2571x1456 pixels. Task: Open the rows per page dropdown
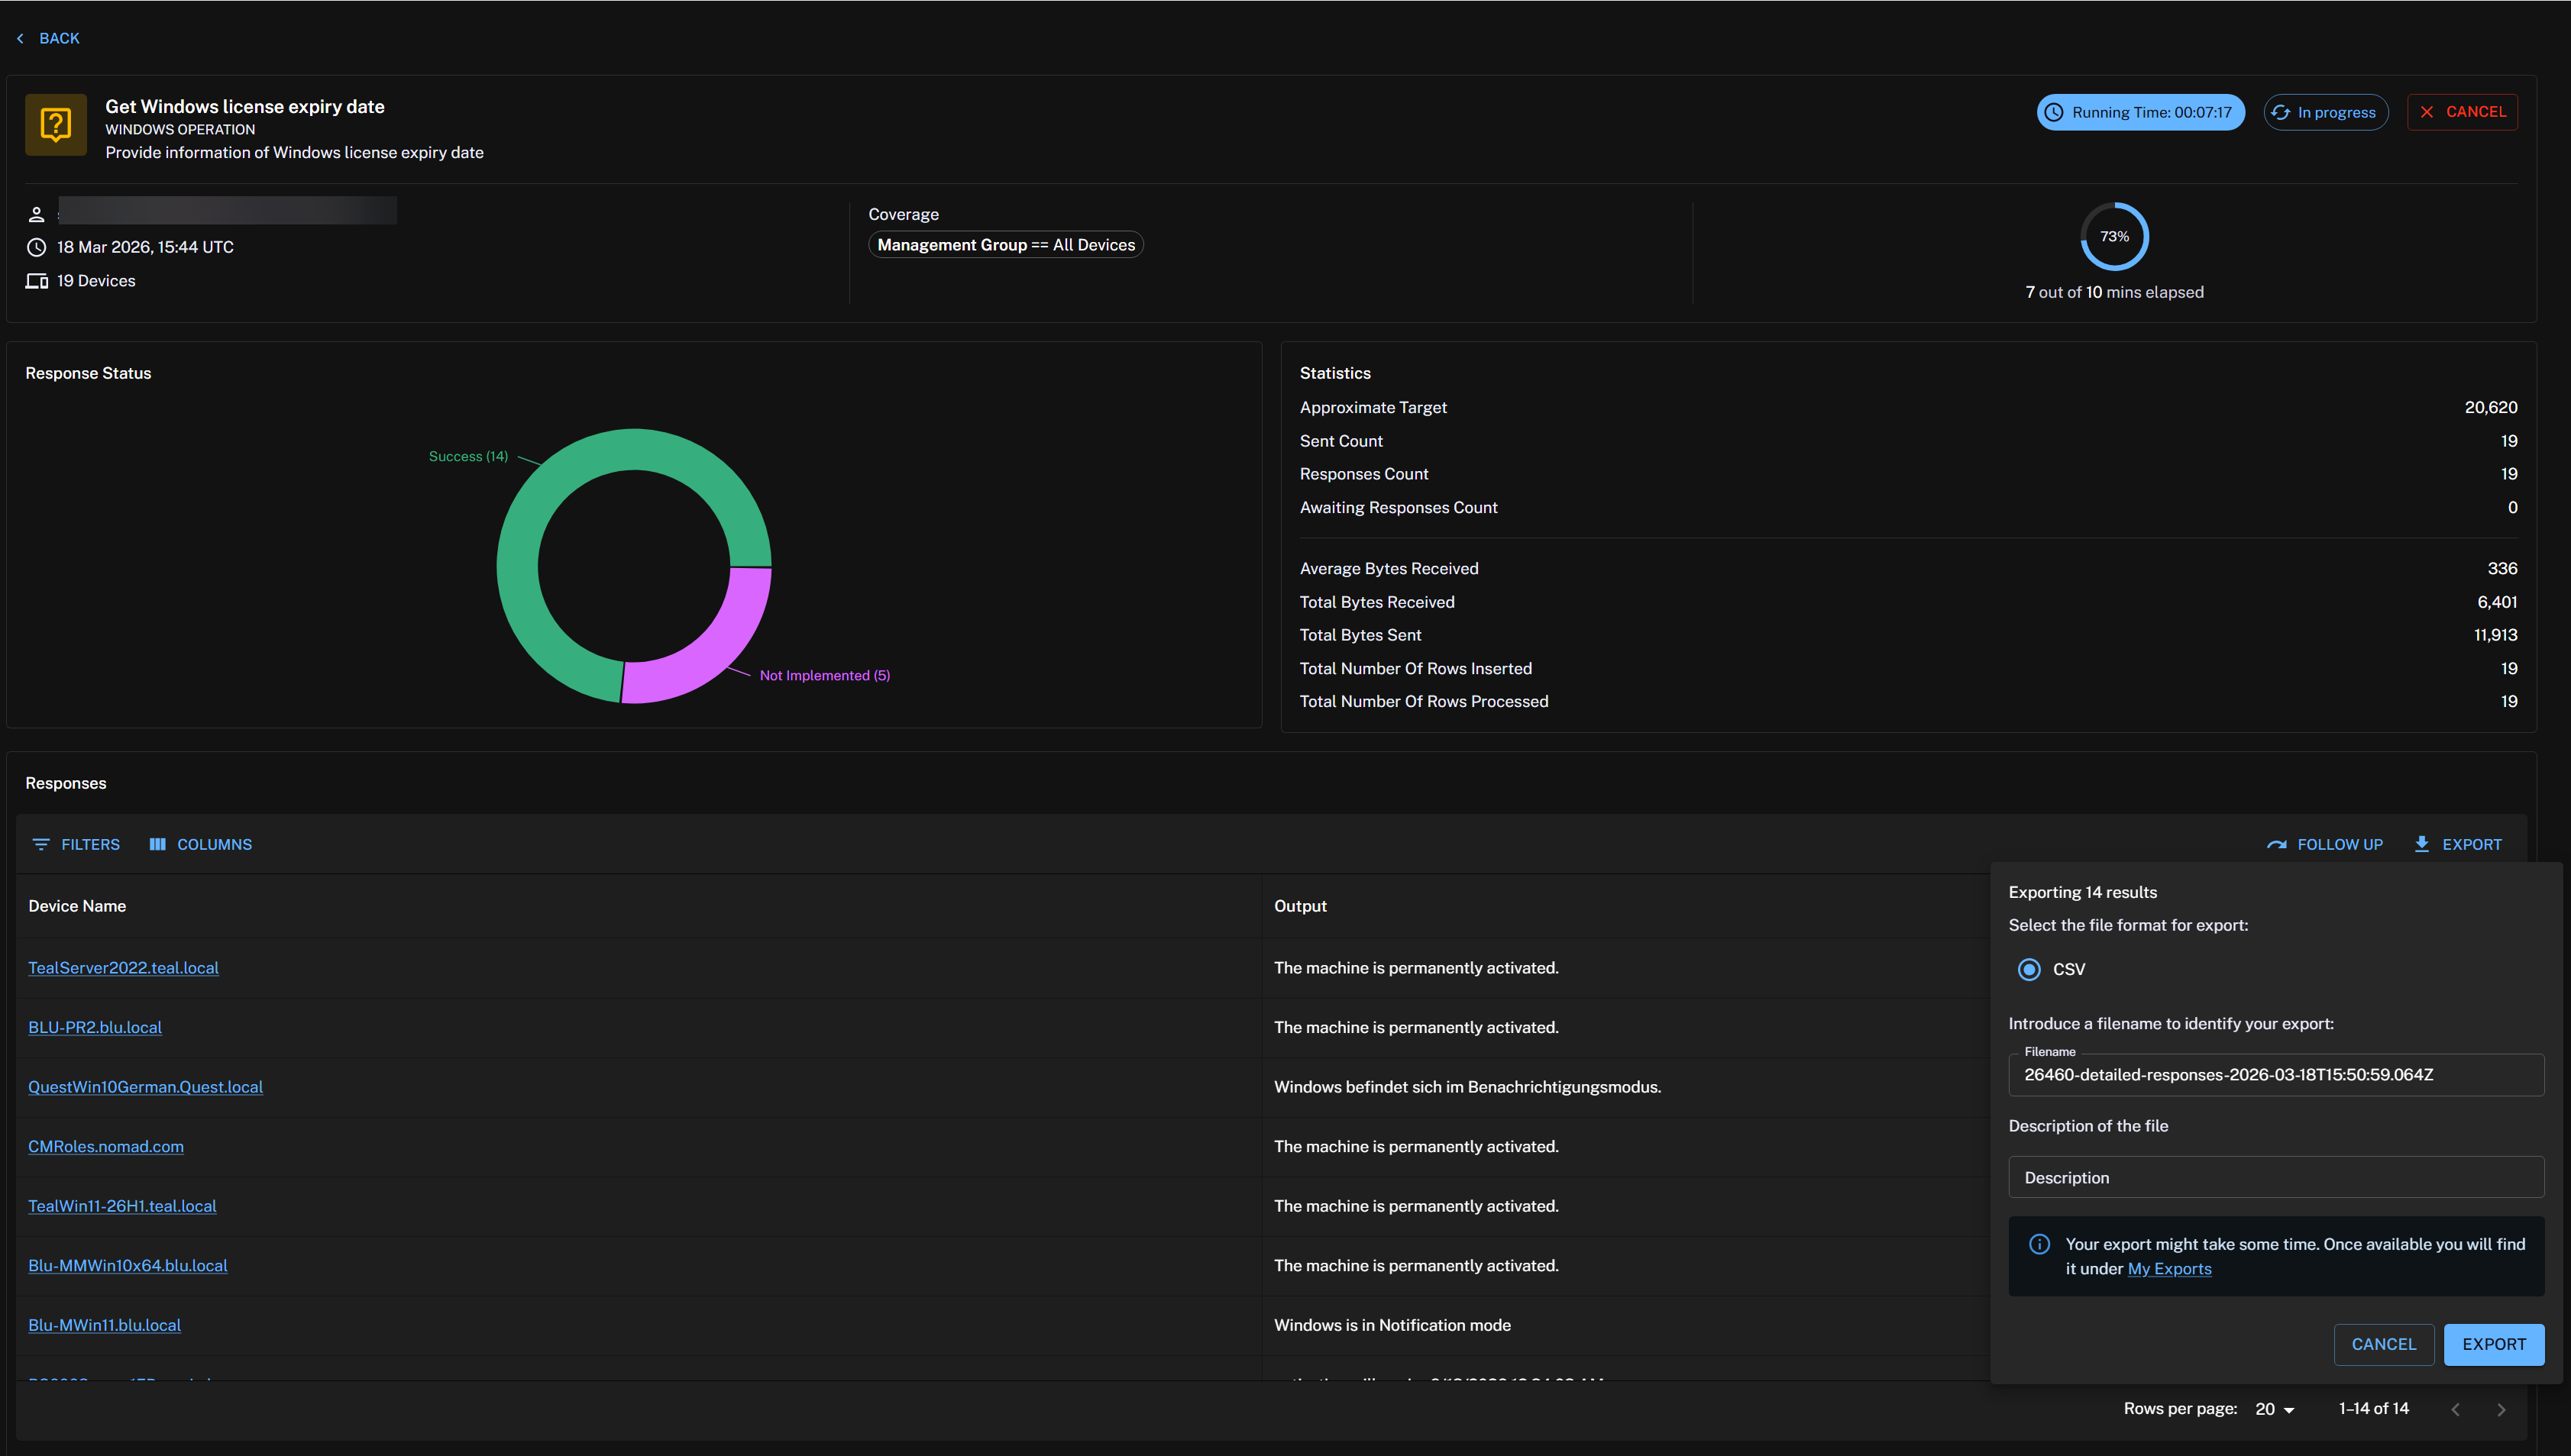point(2275,1409)
